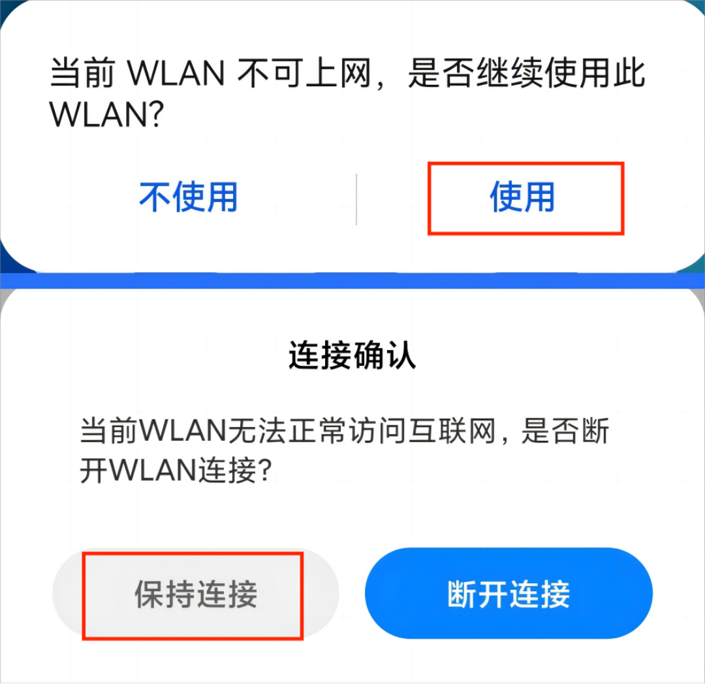Click the 当前 WLAN 不可上网 message line
705x691 pixels.
coord(347,73)
